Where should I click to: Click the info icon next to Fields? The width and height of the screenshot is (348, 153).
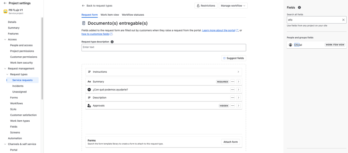pyautogui.click(x=299, y=7)
